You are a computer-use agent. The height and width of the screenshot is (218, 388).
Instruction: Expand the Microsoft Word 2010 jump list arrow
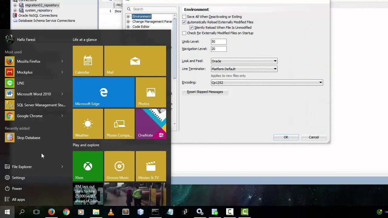(62, 94)
